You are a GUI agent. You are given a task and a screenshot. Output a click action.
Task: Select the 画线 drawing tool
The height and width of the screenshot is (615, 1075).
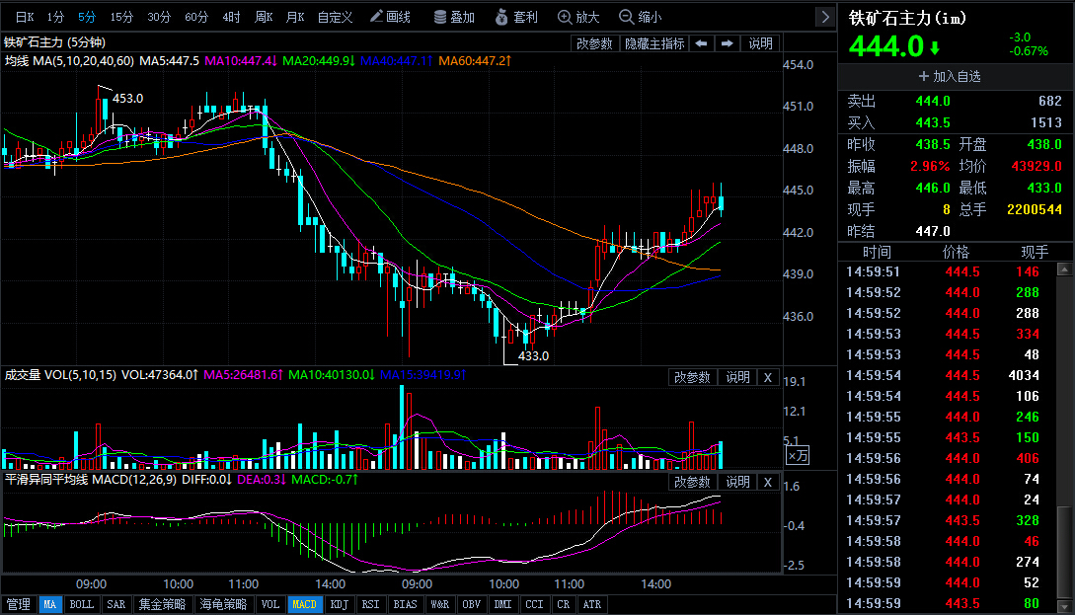tap(390, 17)
